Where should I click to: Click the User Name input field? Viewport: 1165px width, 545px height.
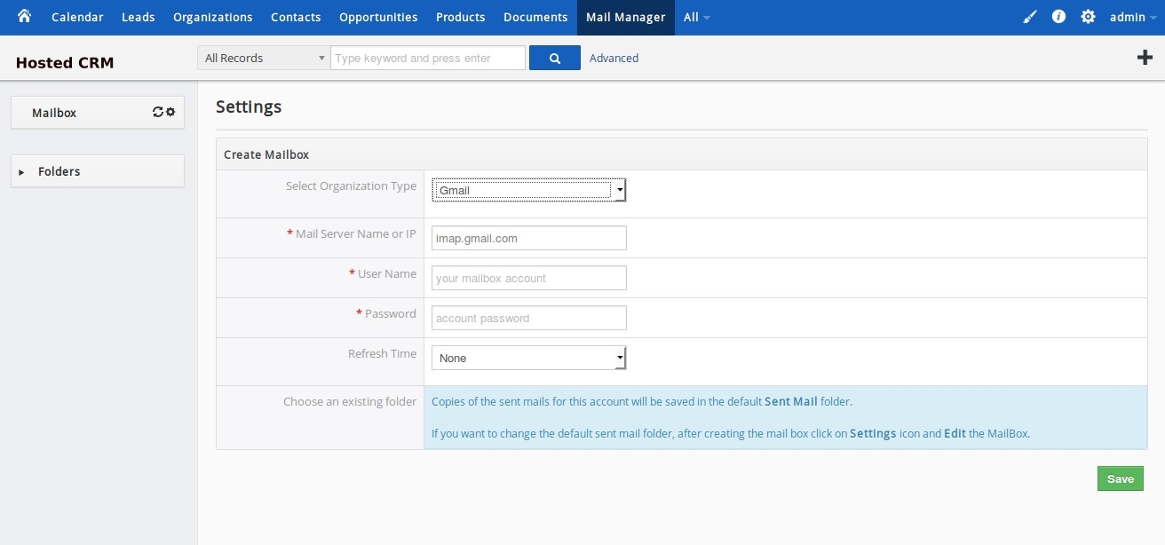point(528,278)
